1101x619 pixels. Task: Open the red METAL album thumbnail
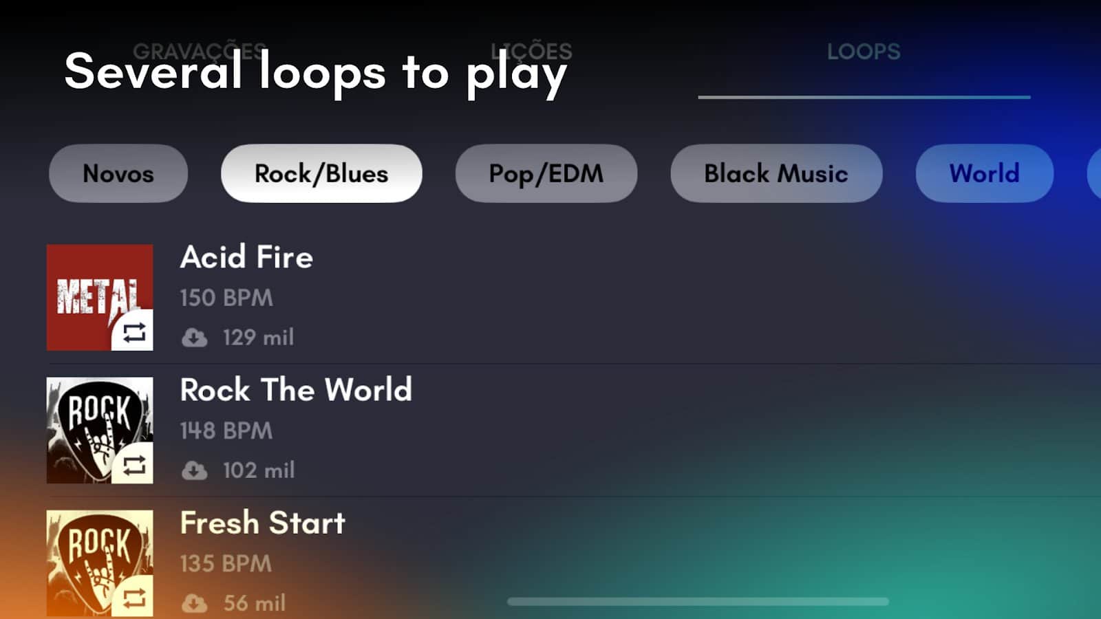[x=100, y=297]
